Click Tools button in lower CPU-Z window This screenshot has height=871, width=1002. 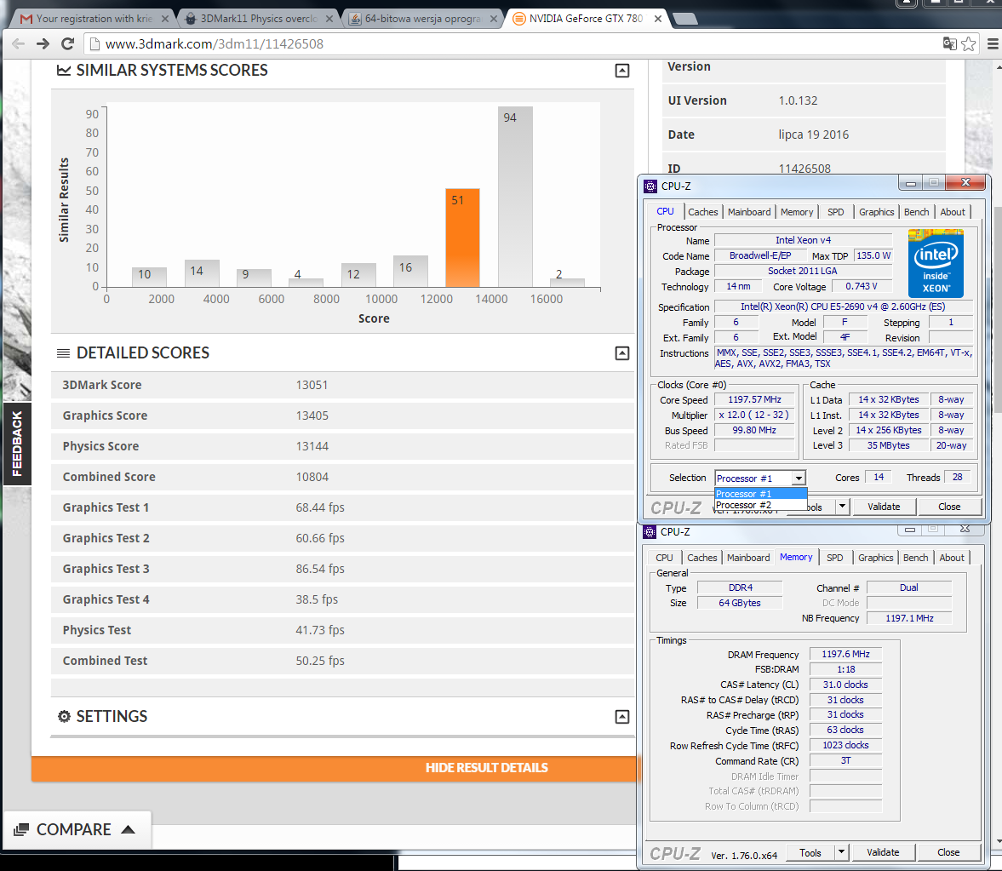810,852
